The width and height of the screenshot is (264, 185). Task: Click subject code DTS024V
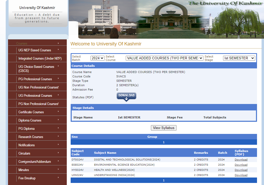click(77, 160)
